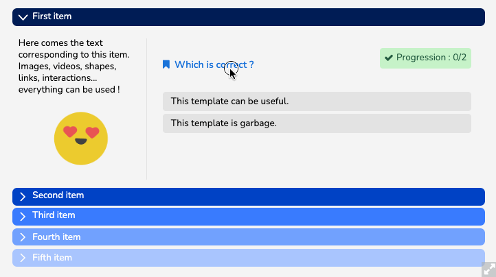Screen dimensions: 496x277
Task: Click the First item header title
Action: click(52, 16)
